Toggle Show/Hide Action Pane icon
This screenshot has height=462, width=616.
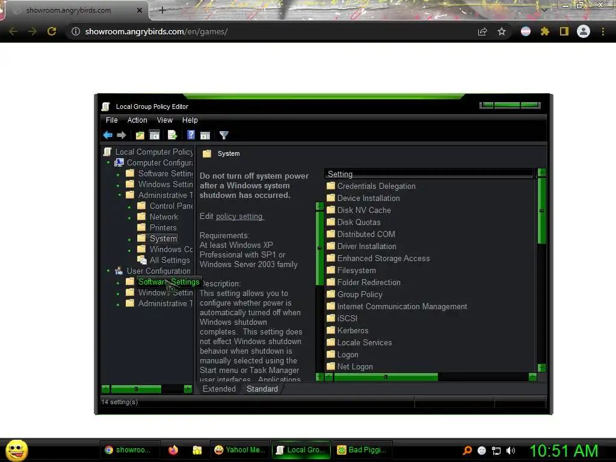pyautogui.click(x=205, y=135)
